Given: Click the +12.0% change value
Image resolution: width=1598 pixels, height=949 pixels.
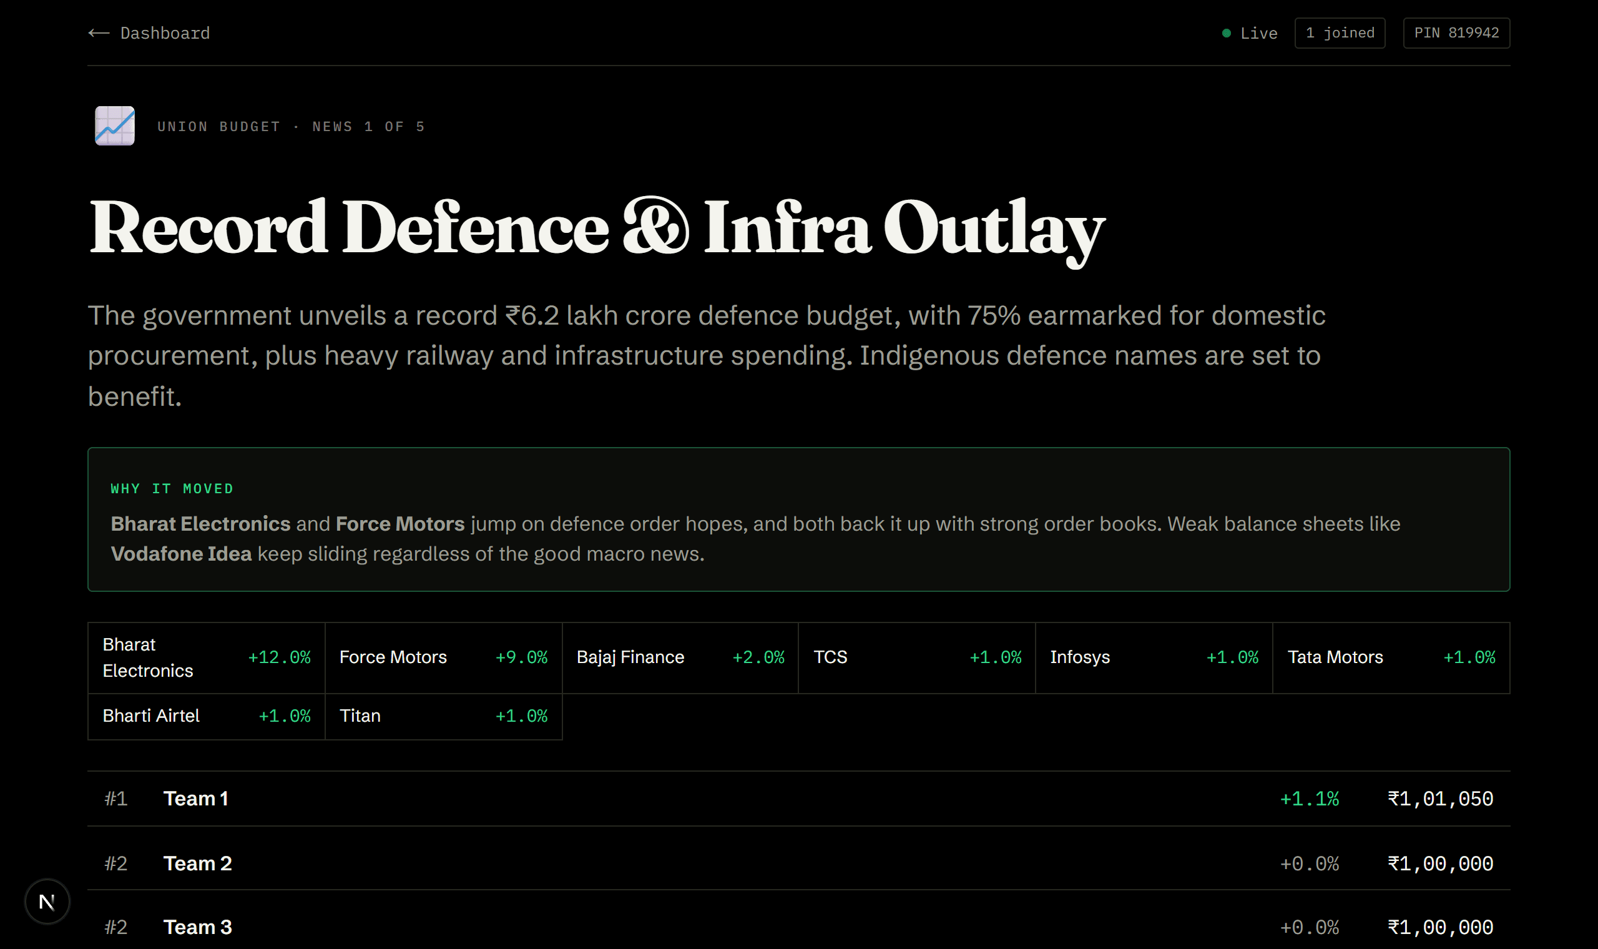Looking at the screenshot, I should pos(279,657).
